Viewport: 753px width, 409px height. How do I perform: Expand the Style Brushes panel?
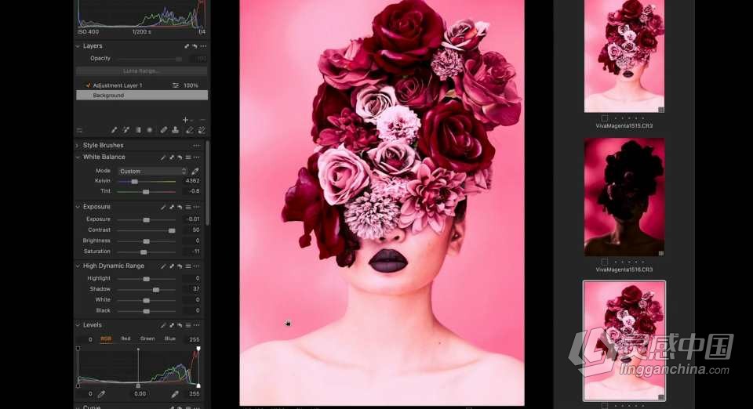point(78,145)
